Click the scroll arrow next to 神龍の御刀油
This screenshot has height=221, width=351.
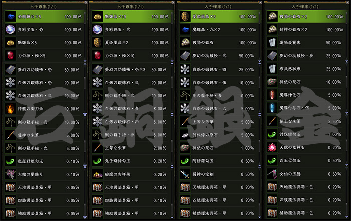pos(85,114)
